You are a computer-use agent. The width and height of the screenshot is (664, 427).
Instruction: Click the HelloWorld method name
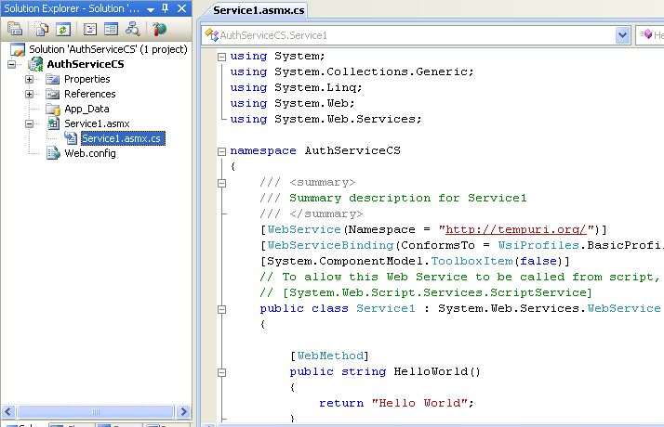(x=432, y=371)
